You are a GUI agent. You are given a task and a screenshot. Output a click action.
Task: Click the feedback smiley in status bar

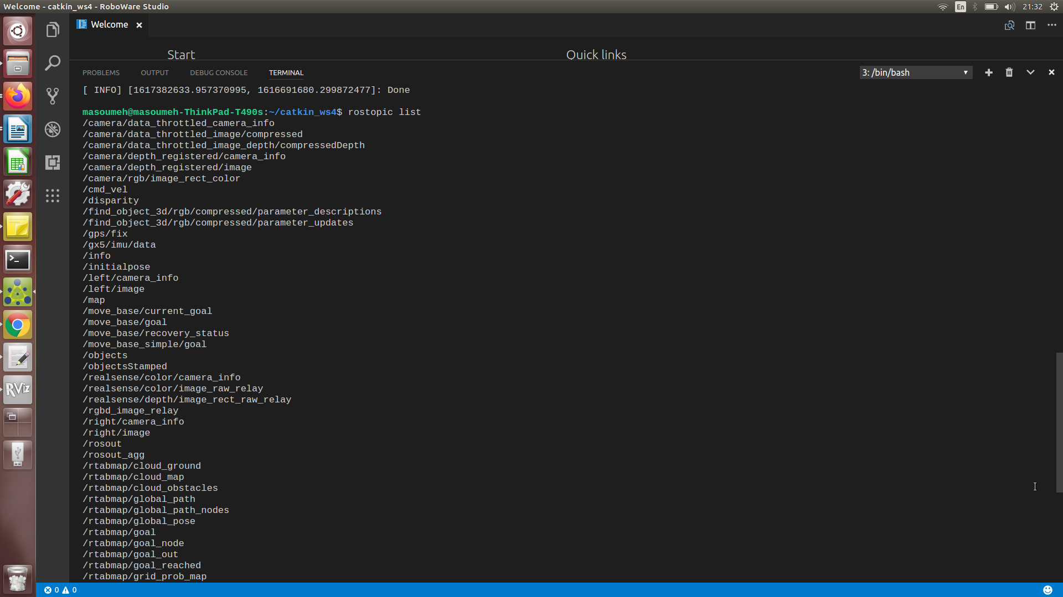1047,590
